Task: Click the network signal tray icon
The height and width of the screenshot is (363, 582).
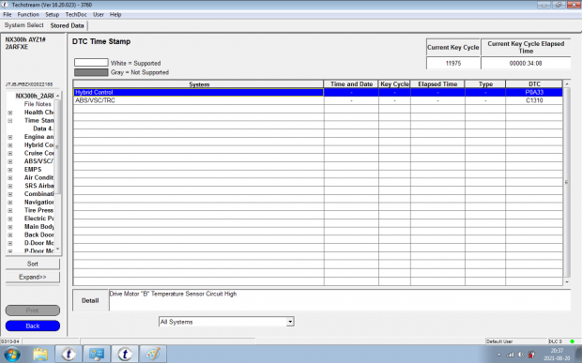Action: [x=511, y=355]
